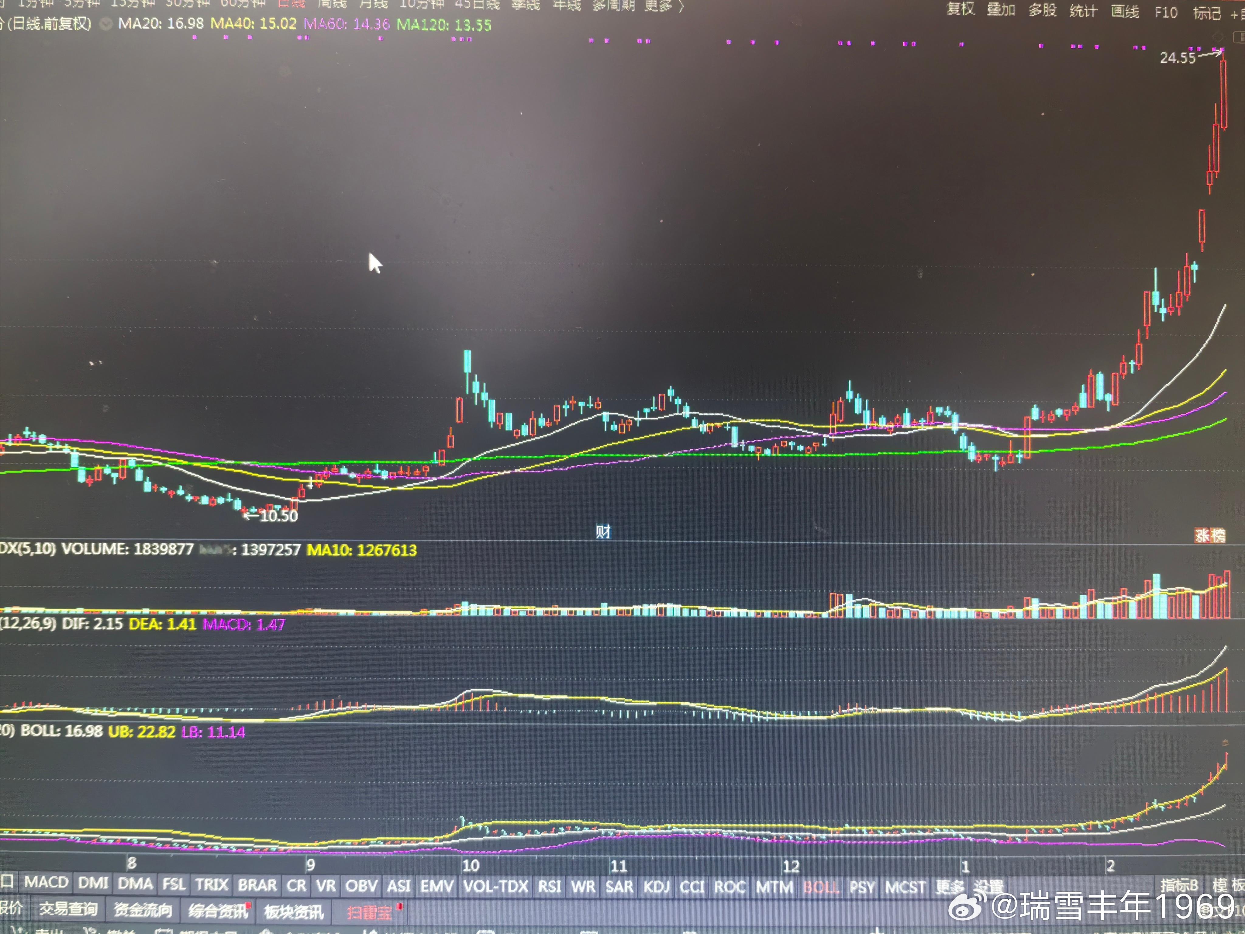Click the month 9 timeline marker
The image size is (1245, 934).
coord(310,865)
